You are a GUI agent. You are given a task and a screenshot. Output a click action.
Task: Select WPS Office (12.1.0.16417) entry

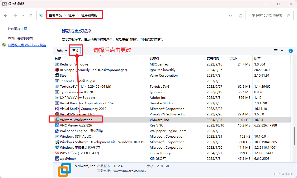(x=79, y=153)
